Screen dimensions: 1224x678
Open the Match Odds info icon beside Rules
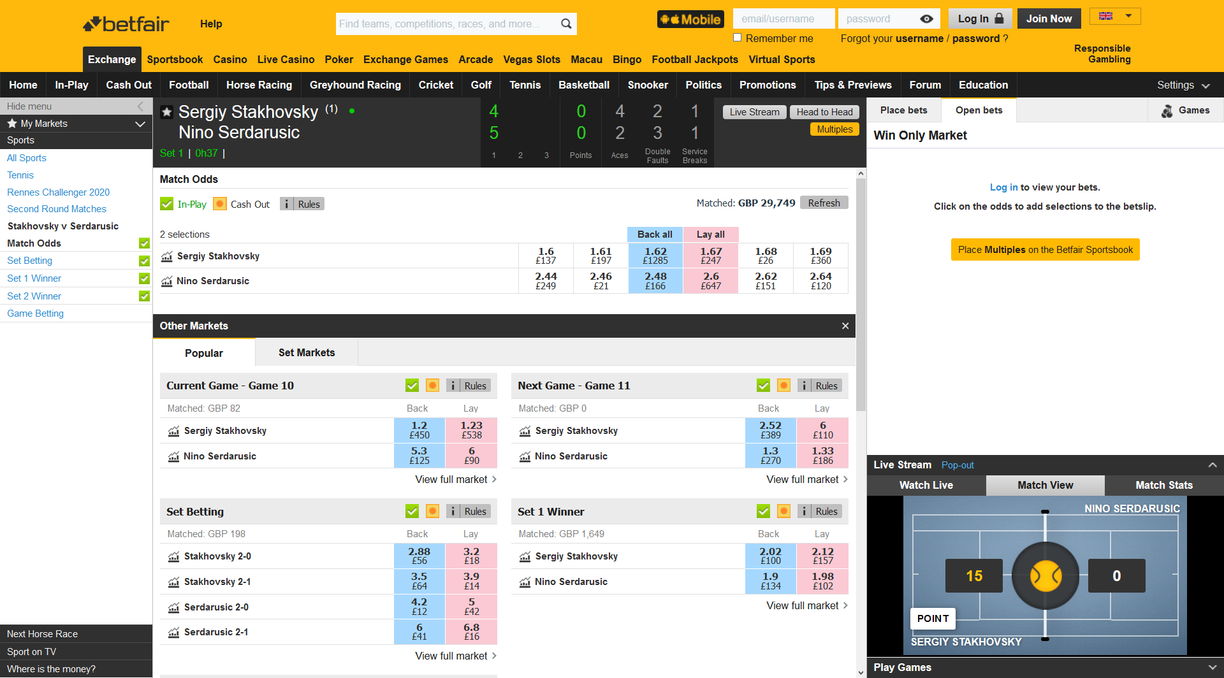click(287, 204)
